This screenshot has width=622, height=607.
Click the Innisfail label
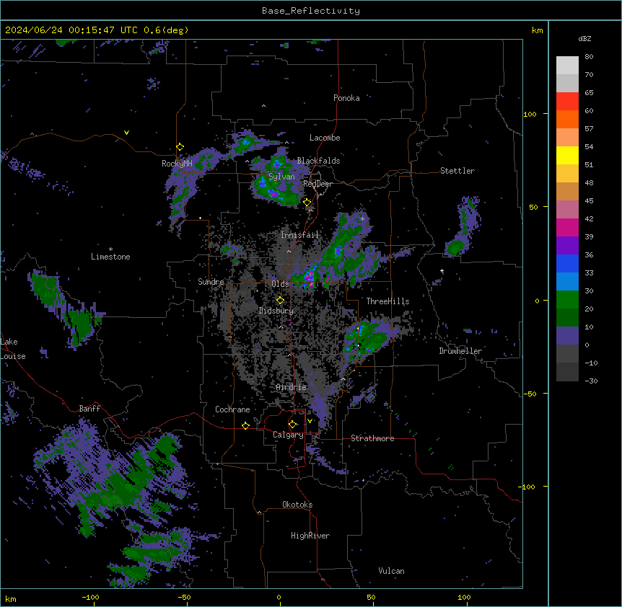(299, 235)
